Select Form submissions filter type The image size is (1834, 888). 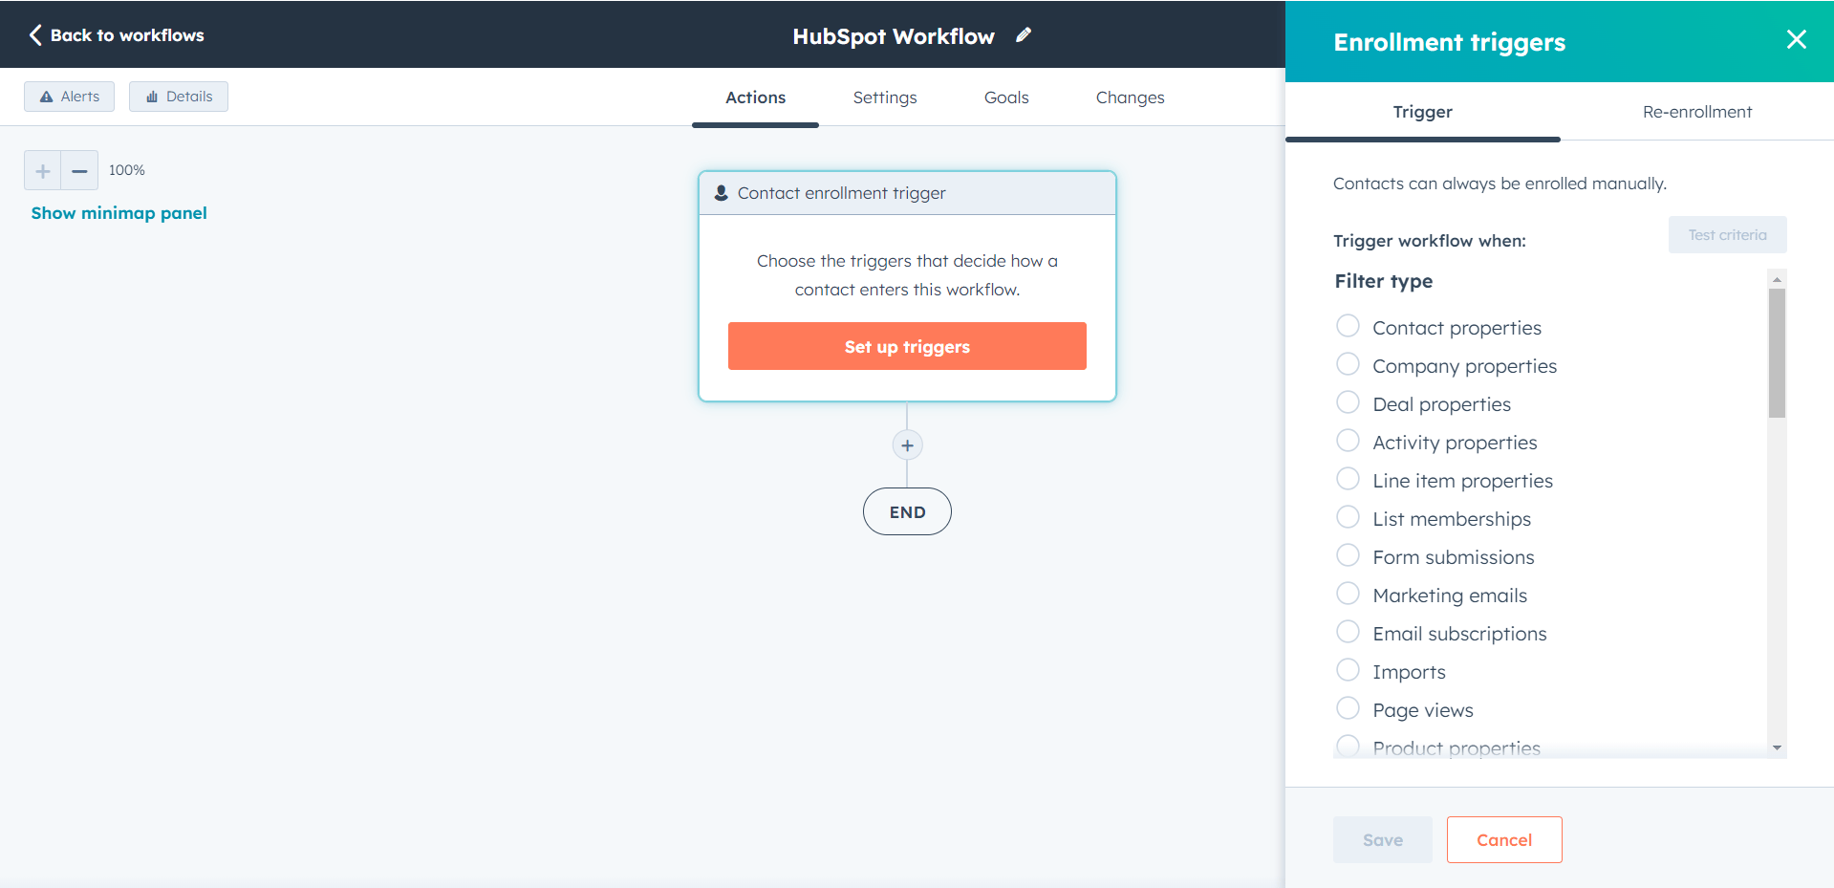click(x=1348, y=555)
